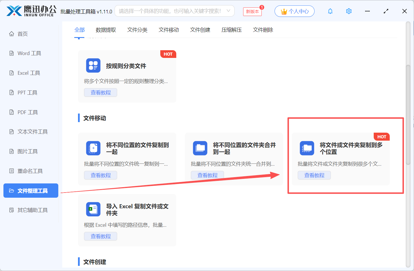
Task: Open 查看教程 for 导入 Excel 复制文件
Action: [101, 236]
